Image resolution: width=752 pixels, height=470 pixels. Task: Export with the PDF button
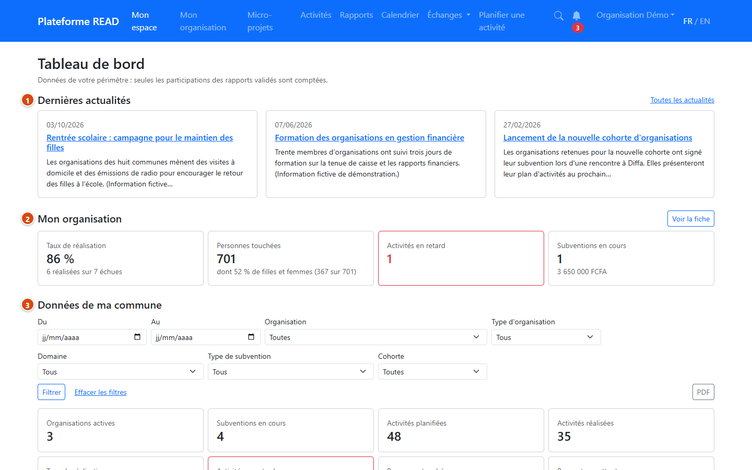coord(703,392)
